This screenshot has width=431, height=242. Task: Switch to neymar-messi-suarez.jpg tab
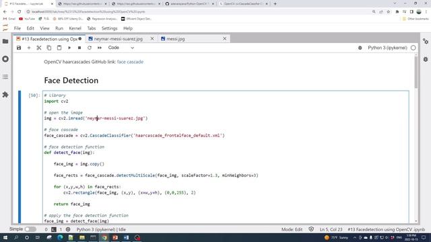(x=119, y=39)
